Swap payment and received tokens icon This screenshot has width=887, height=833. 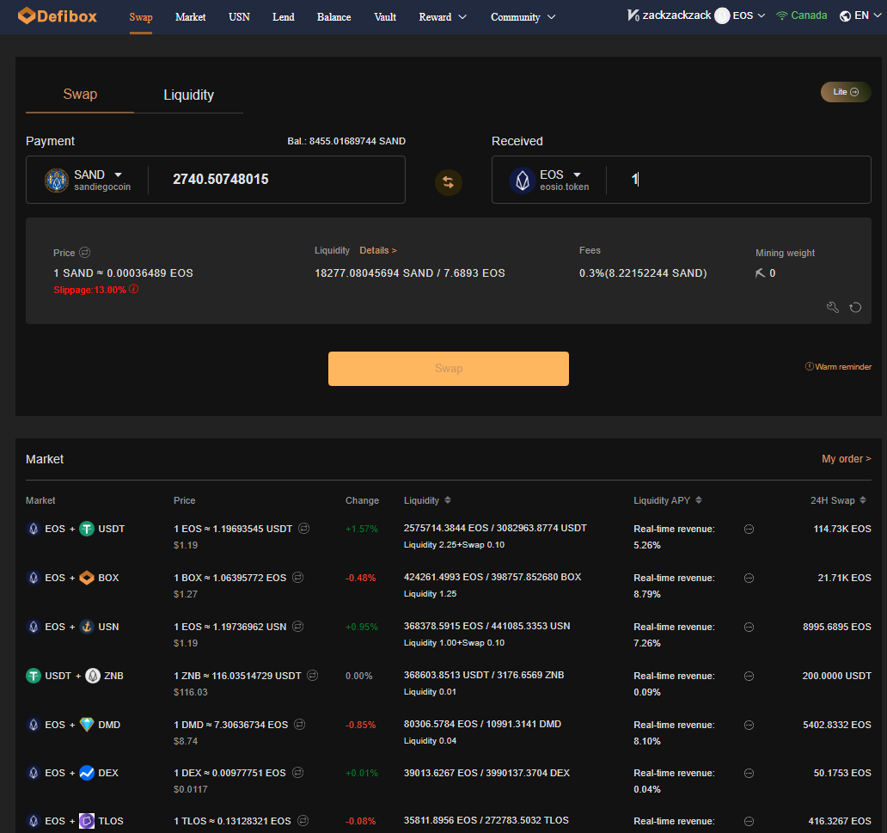tap(448, 182)
